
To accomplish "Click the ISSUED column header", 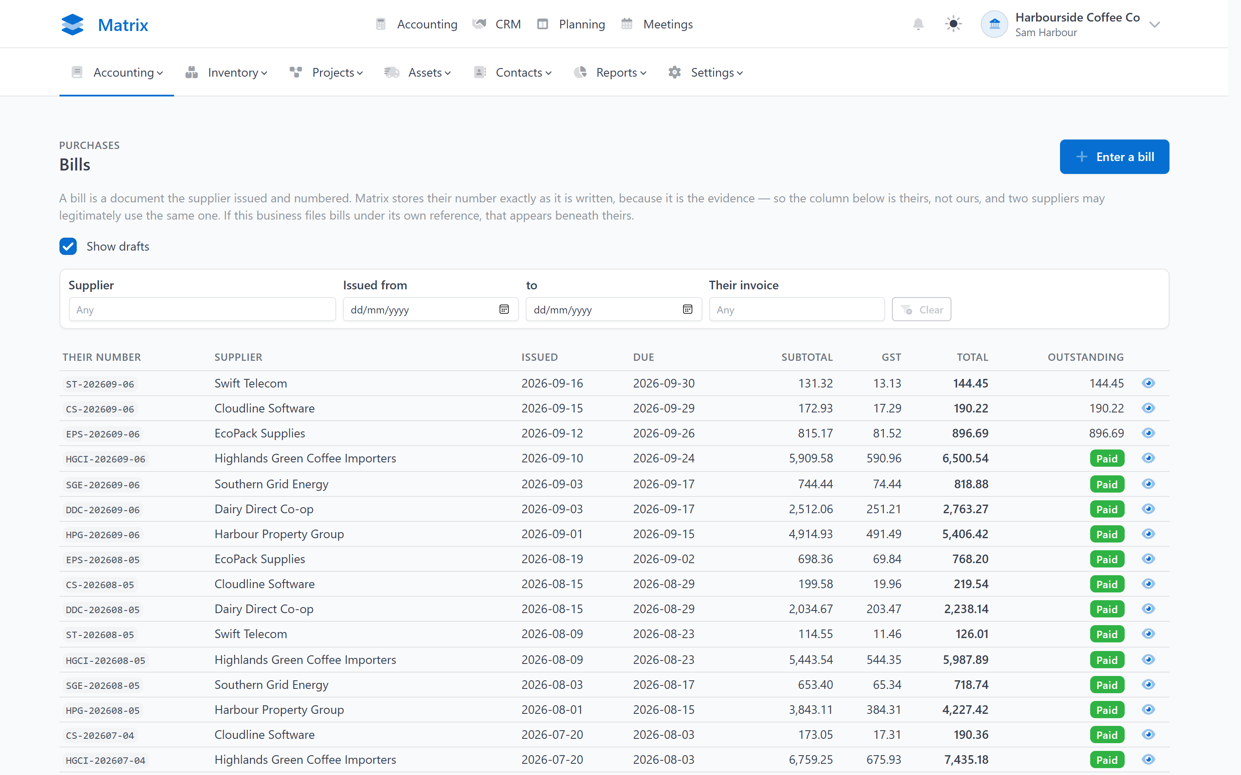I will 539,357.
